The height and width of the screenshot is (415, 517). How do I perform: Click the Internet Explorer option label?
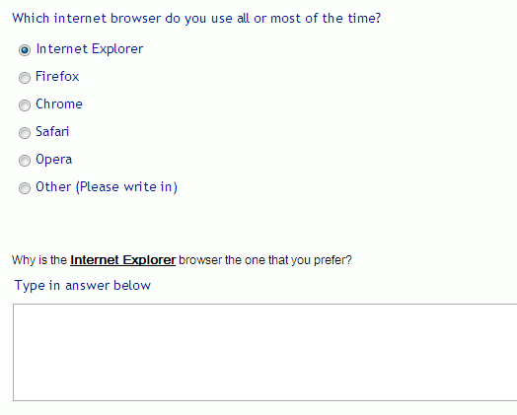click(90, 49)
